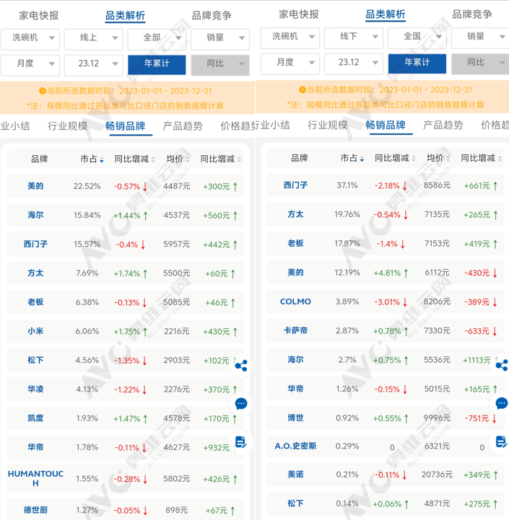Open 23.12 date dropdown in right panel
Viewport: 509px width, 520px height.
[x=354, y=63]
